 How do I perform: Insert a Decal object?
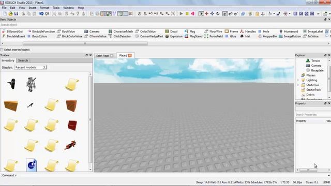(x=171, y=32)
